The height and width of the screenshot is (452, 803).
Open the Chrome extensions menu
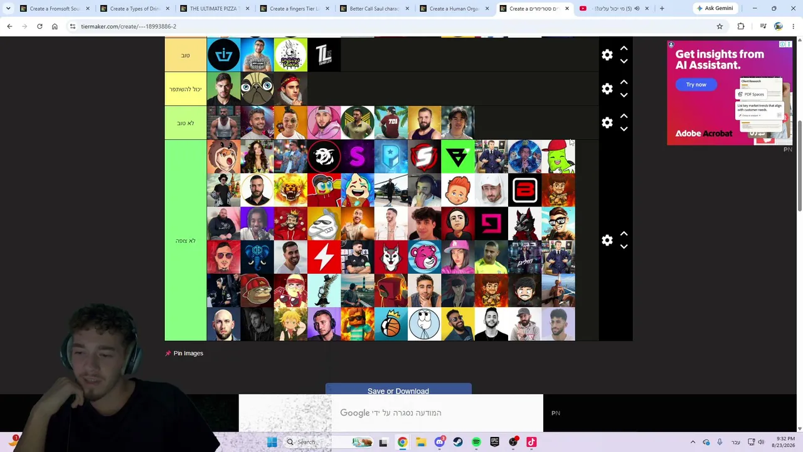click(741, 26)
